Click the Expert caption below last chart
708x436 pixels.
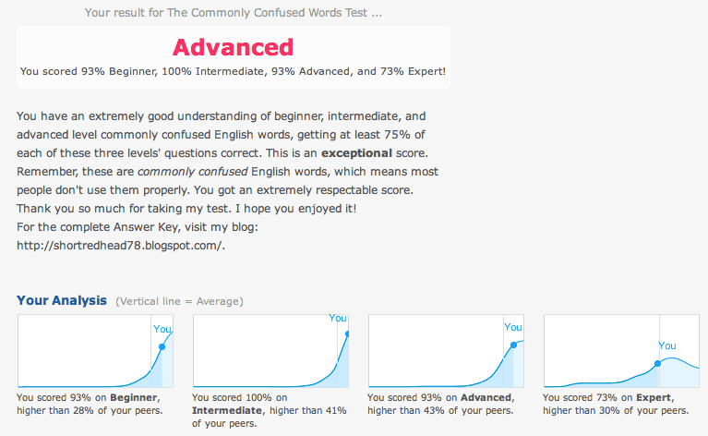tap(616, 404)
